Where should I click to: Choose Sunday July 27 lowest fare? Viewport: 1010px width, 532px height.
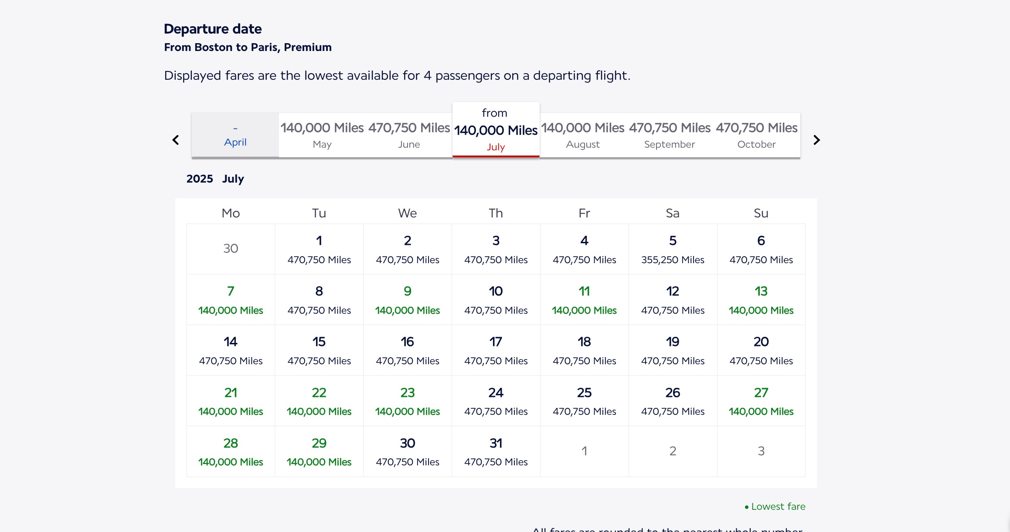coord(761,401)
